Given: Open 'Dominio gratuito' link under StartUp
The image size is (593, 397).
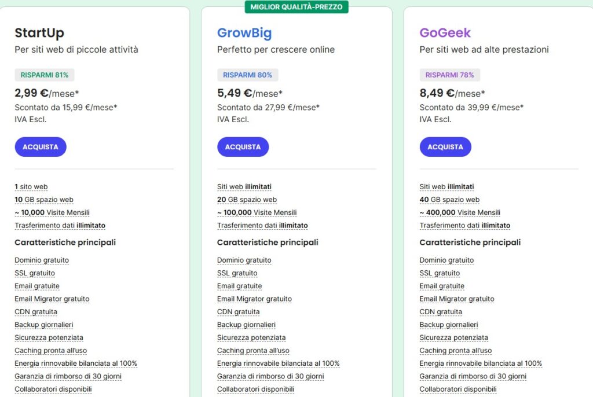Looking at the screenshot, I should point(41,260).
